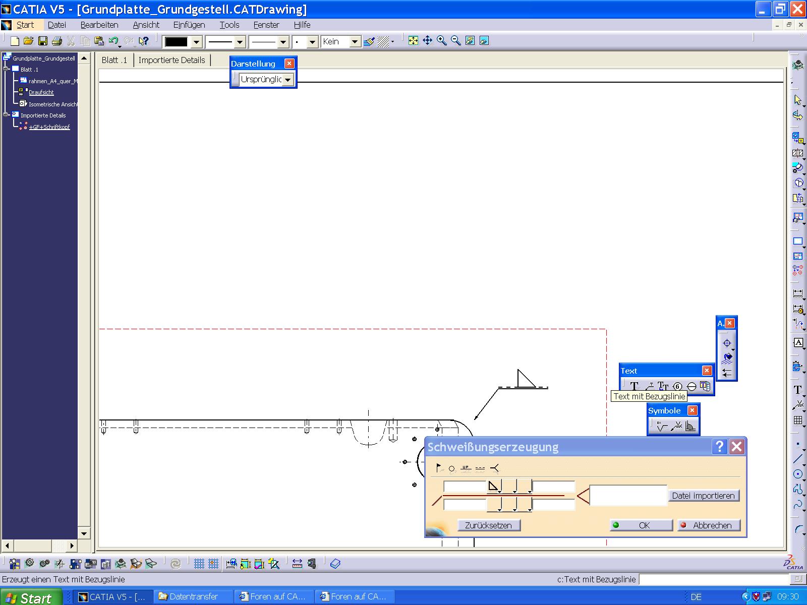Select the Pan tool icon
Image resolution: width=807 pixels, height=605 pixels.
(x=428, y=41)
